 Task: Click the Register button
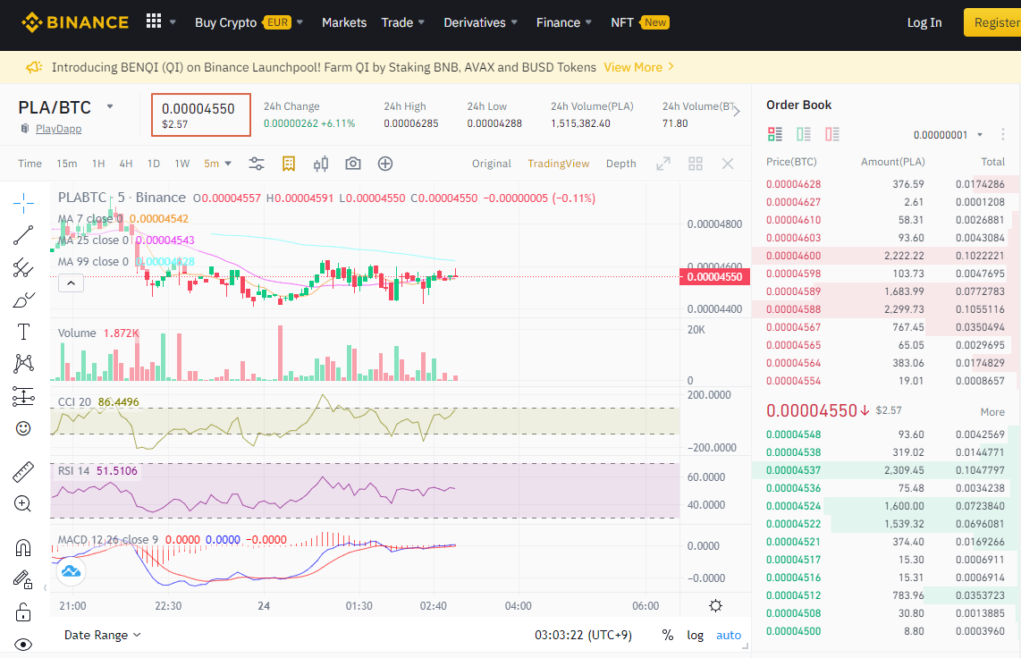point(992,22)
